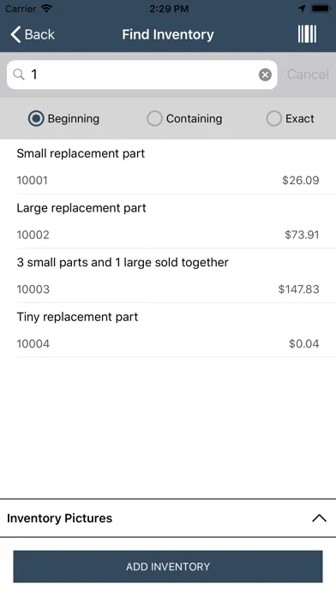Tap the ADD INVENTORY button
The width and height of the screenshot is (336, 596).
point(168,566)
